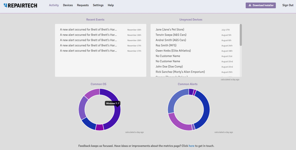This screenshot has width=296, height=150.
Task: Go to the Devices page
Action: (x=68, y=5)
